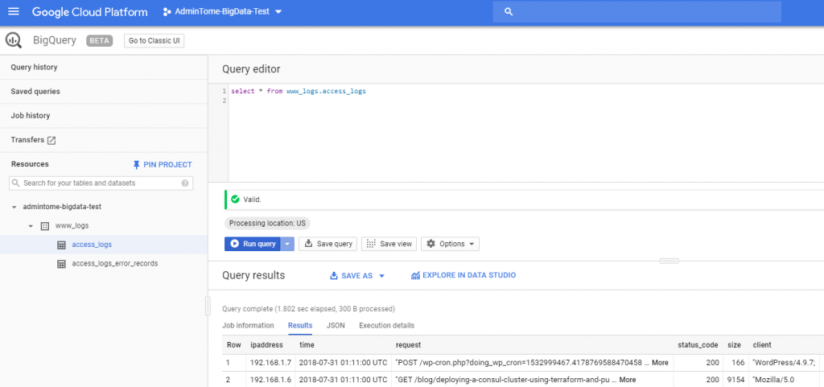824x387 pixels.
Task: Click the BETA badge next to BigQuery
Action: coord(100,40)
